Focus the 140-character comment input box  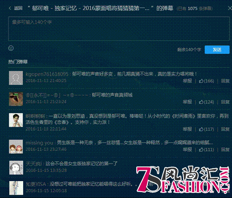119,29
